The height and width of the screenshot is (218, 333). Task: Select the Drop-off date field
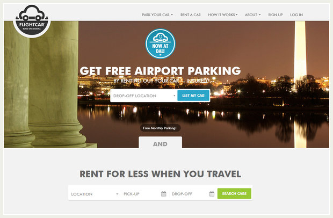(193, 194)
